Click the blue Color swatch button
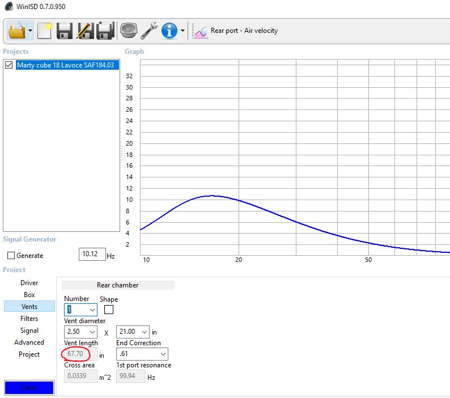This screenshot has height=398, width=450. click(x=29, y=388)
